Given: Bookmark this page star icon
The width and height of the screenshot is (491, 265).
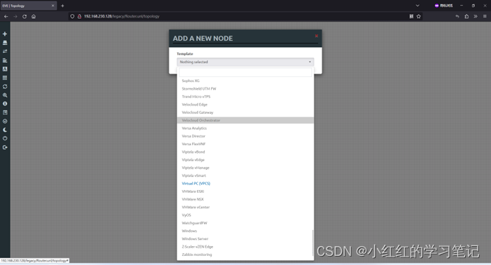Looking at the screenshot, I should (419, 16).
